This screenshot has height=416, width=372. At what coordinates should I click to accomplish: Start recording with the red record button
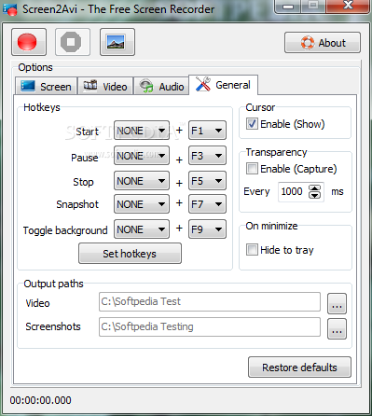(29, 42)
